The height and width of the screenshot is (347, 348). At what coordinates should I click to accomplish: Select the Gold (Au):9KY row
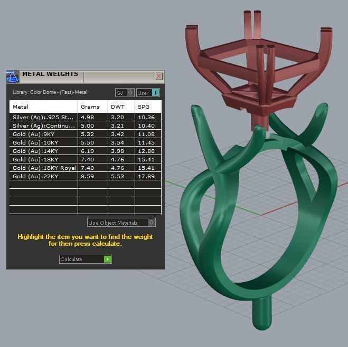click(x=86, y=134)
